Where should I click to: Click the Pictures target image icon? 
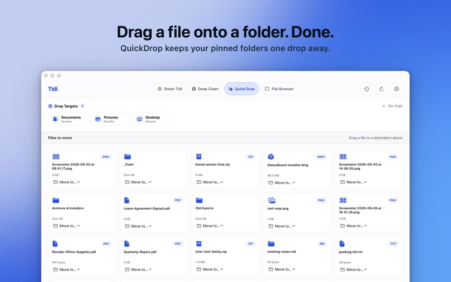(98, 119)
